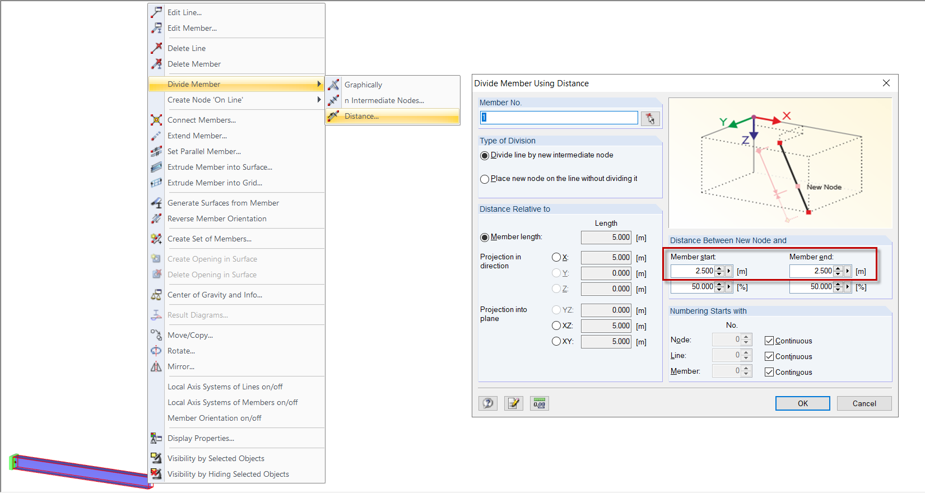
Task: Select Member length radio option
Action: click(485, 237)
